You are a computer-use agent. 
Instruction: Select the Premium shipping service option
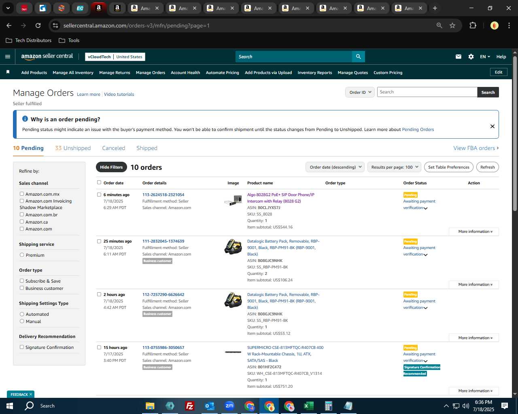click(22, 255)
